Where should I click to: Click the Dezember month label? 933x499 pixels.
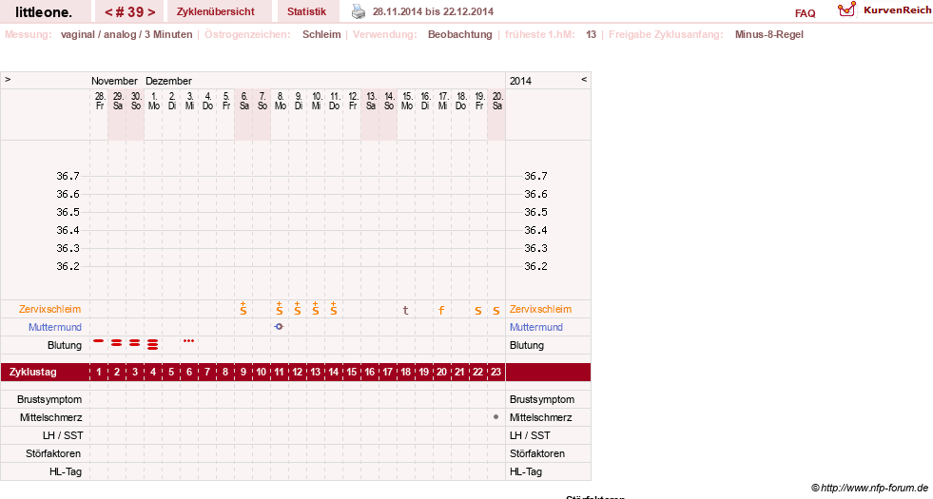click(168, 81)
